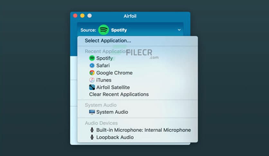Click the Spotify icon in recent applications
269x156 pixels.
tap(92, 58)
